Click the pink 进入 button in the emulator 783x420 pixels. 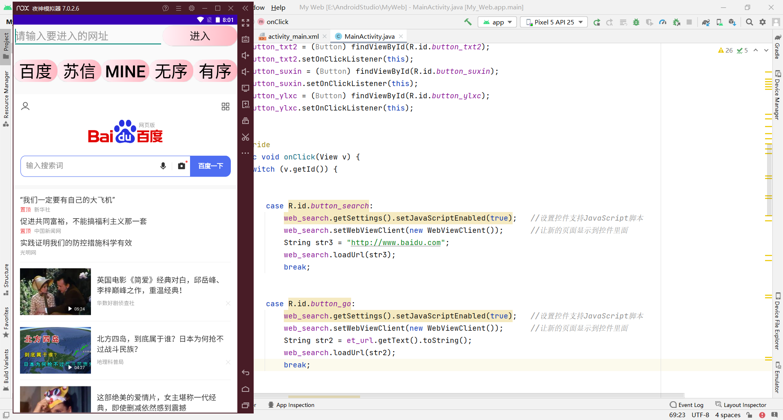[x=199, y=36]
